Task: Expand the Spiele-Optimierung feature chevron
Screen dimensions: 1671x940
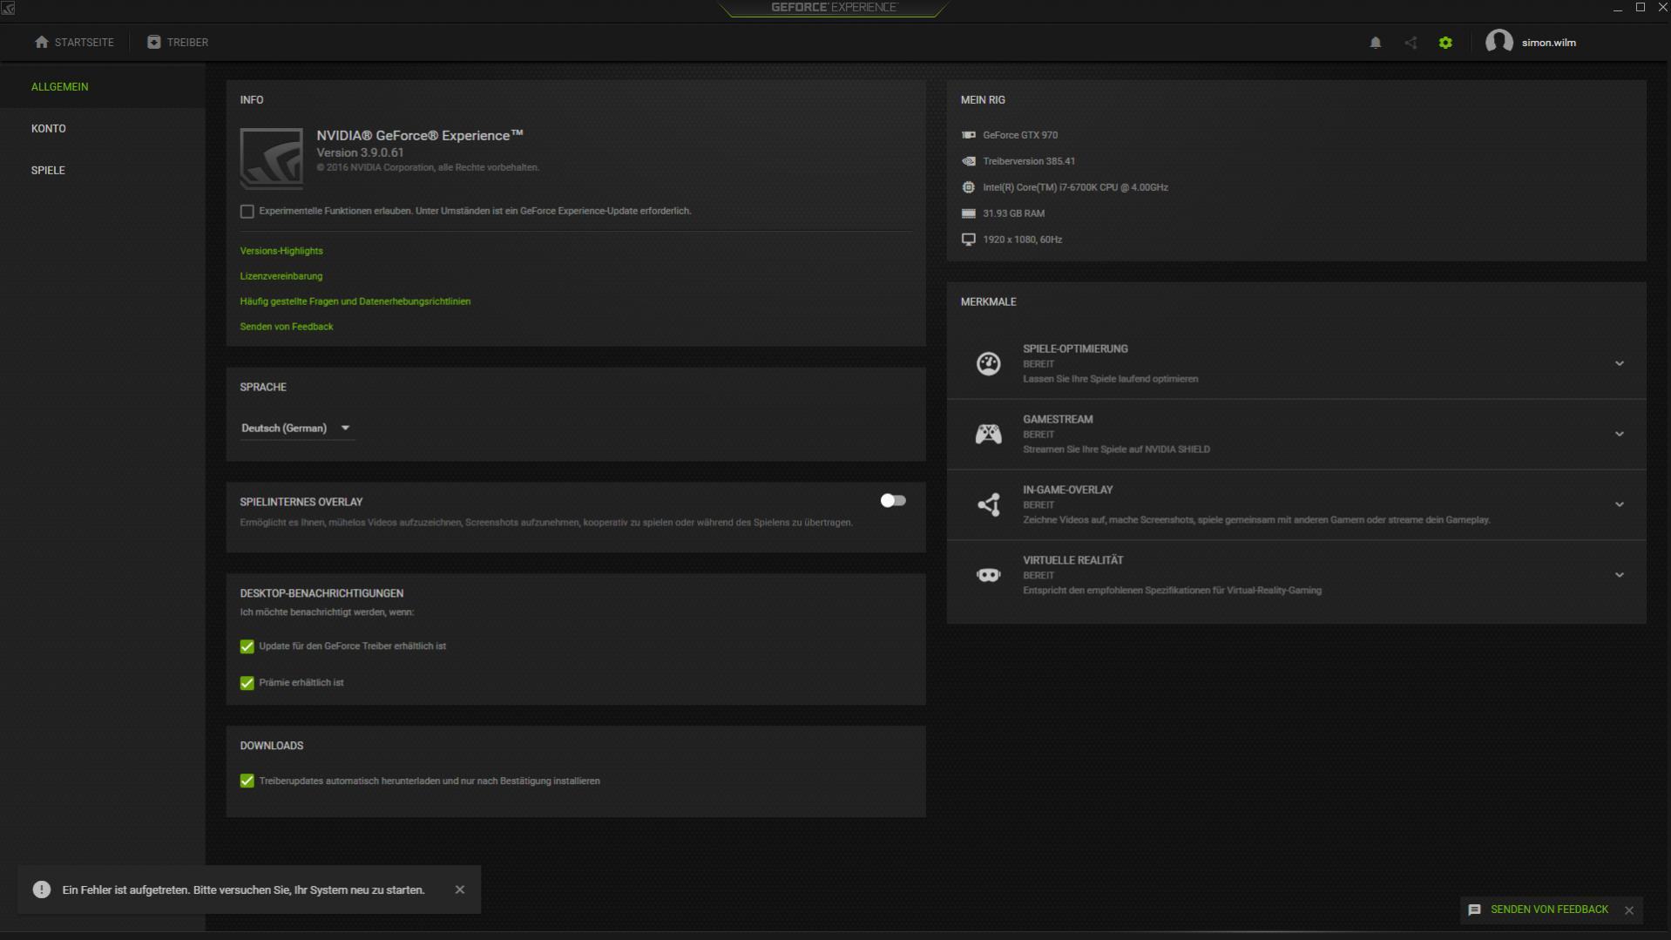Action: pyautogui.click(x=1619, y=364)
